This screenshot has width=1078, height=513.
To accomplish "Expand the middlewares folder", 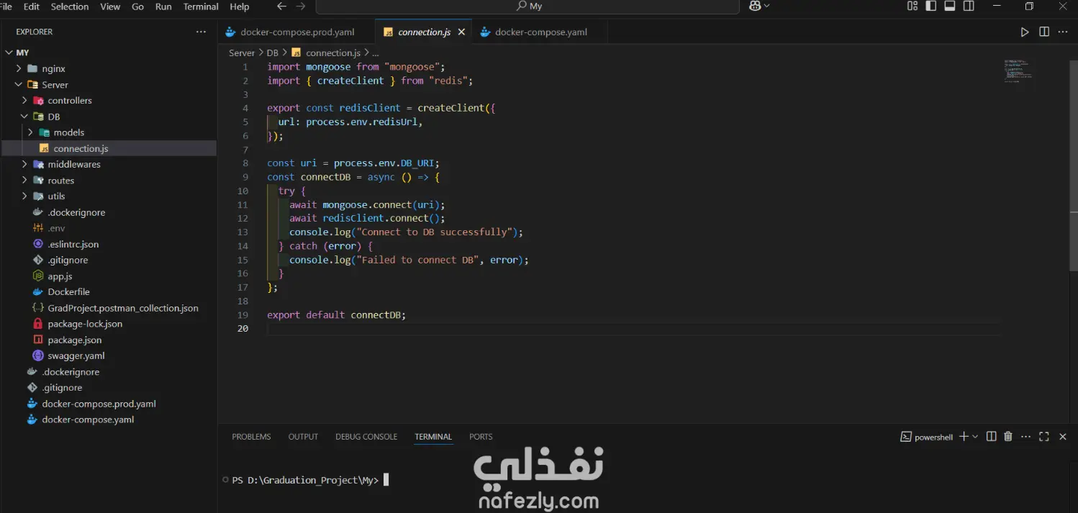I will tap(109, 164).
